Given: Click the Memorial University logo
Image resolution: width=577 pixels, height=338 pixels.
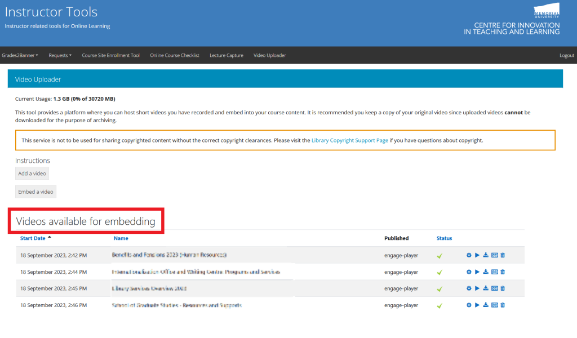Looking at the screenshot, I should 547,11.
